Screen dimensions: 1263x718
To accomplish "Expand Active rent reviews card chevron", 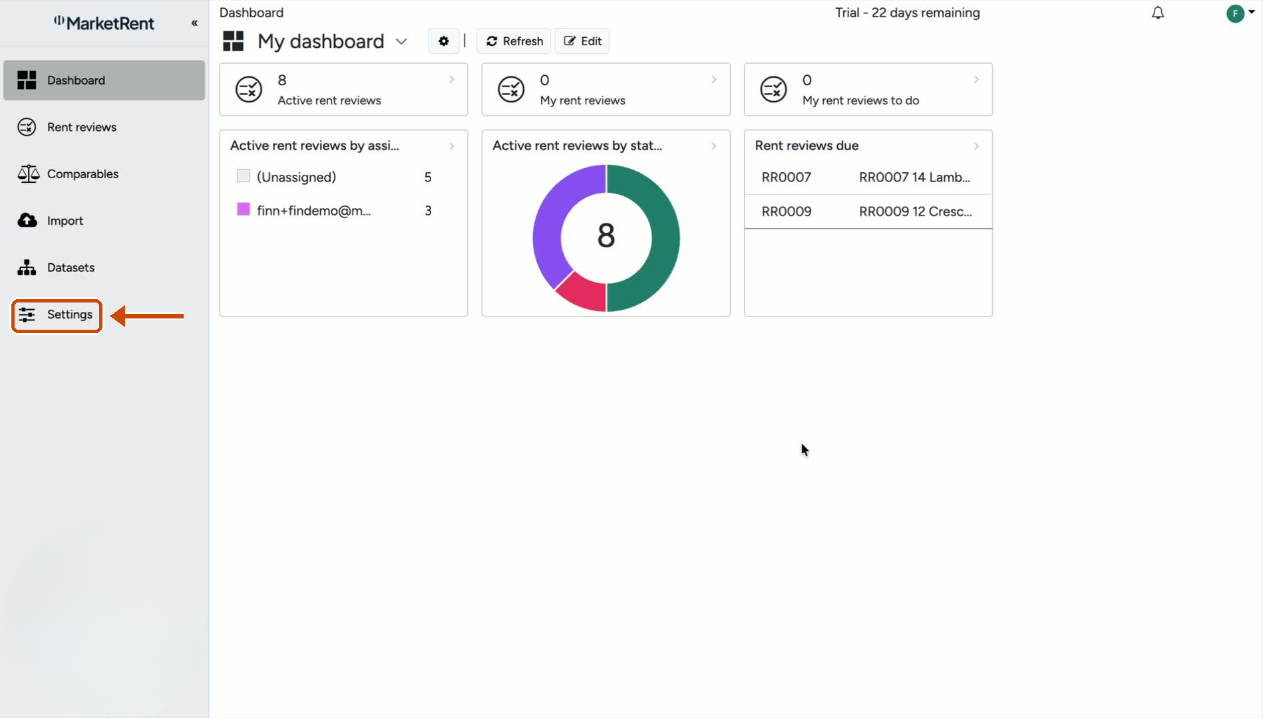I will 452,80.
